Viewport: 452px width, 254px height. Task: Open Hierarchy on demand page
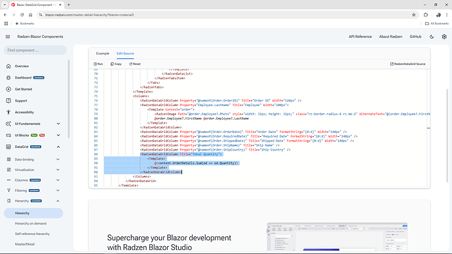[x=31, y=223]
